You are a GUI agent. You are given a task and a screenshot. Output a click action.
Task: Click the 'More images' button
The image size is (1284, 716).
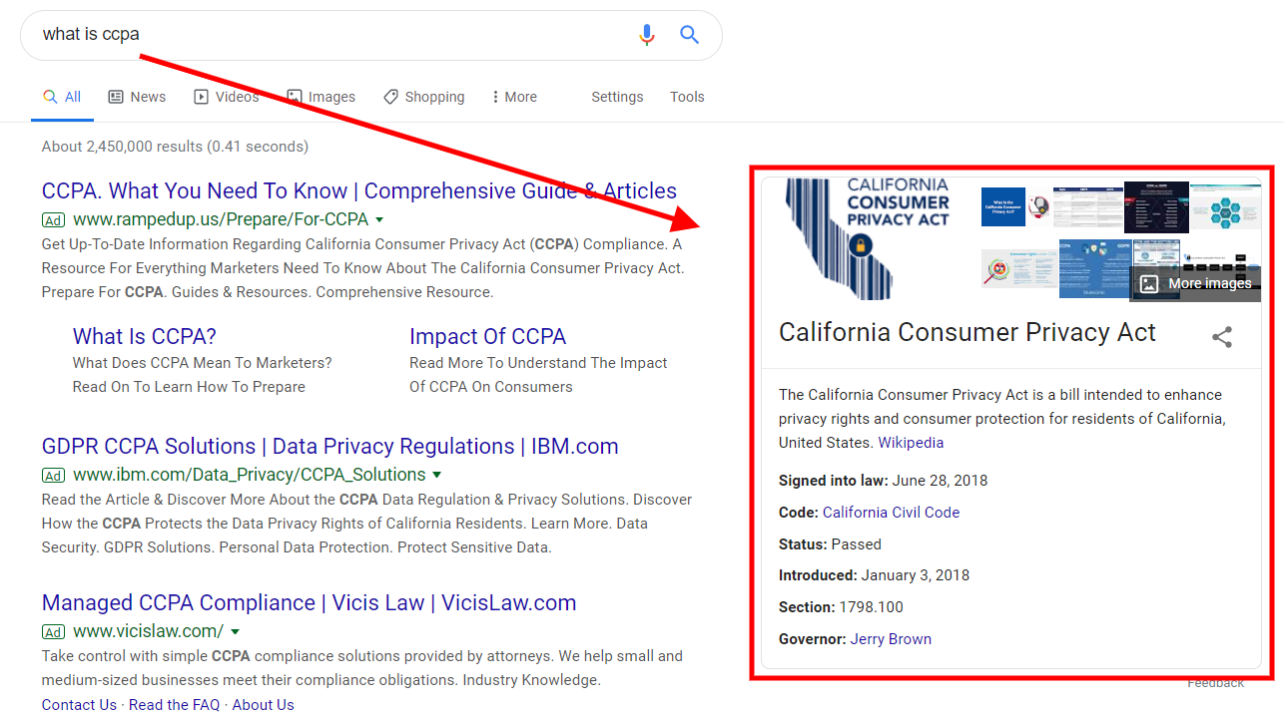(1195, 283)
